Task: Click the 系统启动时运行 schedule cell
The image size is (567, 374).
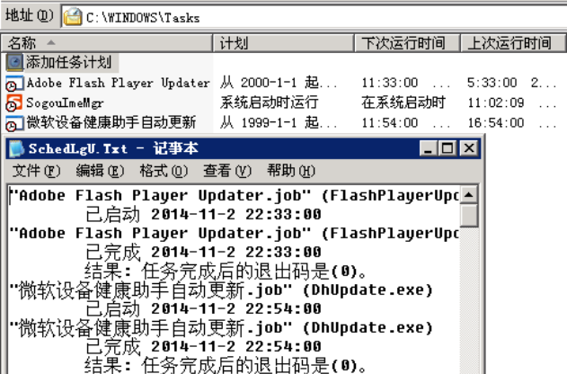Action: (x=269, y=102)
